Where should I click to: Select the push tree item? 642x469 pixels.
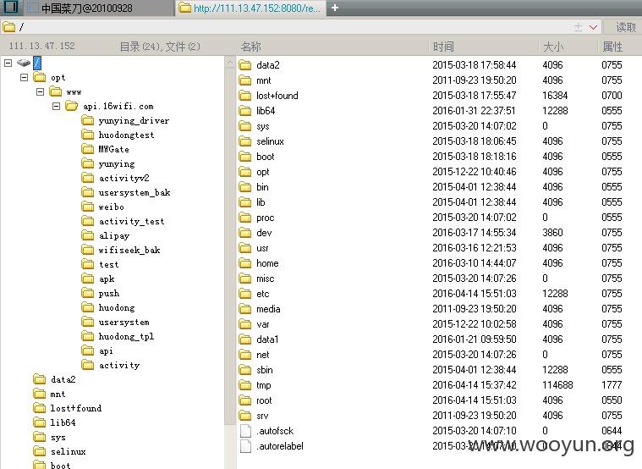coord(109,293)
